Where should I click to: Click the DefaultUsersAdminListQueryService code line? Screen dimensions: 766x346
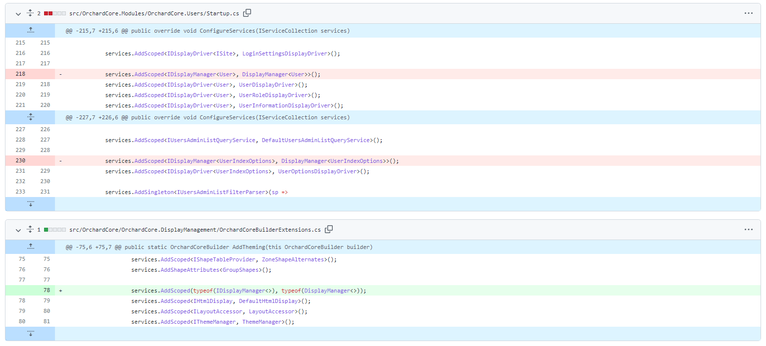pyautogui.click(x=244, y=140)
